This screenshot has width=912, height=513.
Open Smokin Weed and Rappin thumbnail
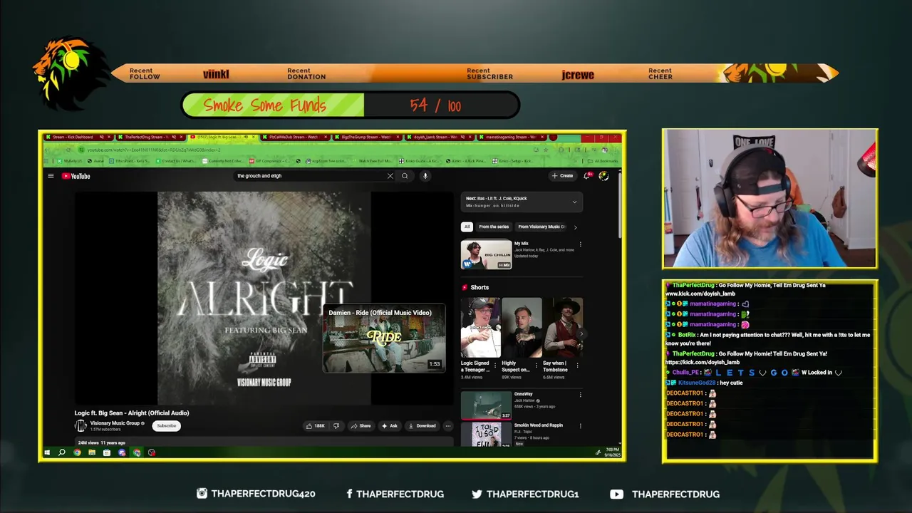tap(486, 435)
